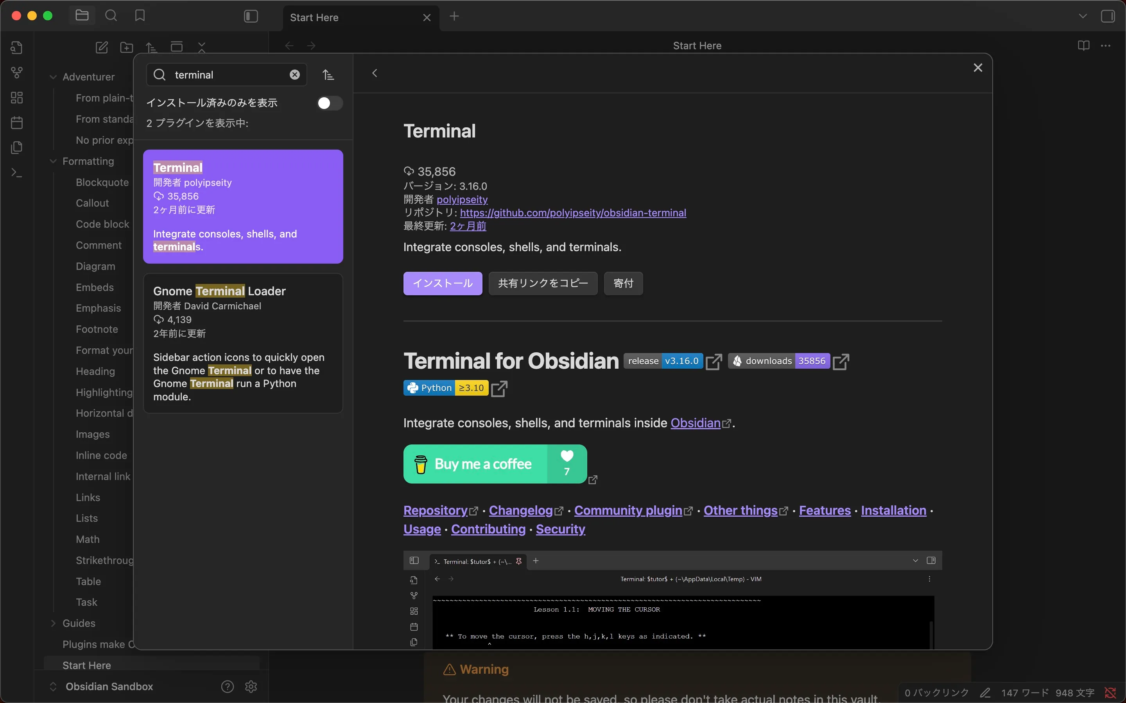Select Gnome Terminal Loader plugin entry
The width and height of the screenshot is (1126, 703).
coord(243,343)
